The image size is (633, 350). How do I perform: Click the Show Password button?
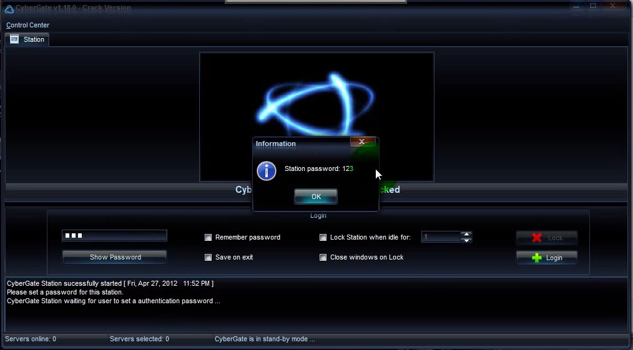(x=114, y=257)
